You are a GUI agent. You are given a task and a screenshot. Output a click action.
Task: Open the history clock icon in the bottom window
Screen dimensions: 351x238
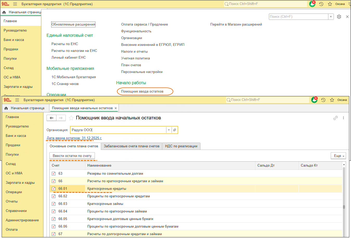tap(323, 100)
